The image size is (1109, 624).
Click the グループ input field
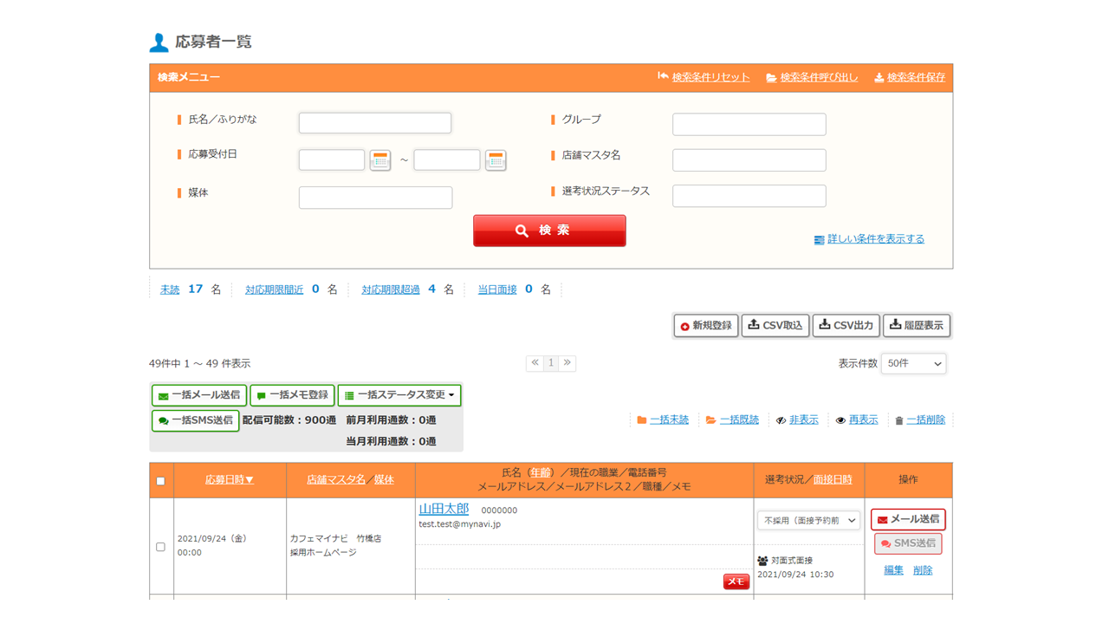point(749,124)
